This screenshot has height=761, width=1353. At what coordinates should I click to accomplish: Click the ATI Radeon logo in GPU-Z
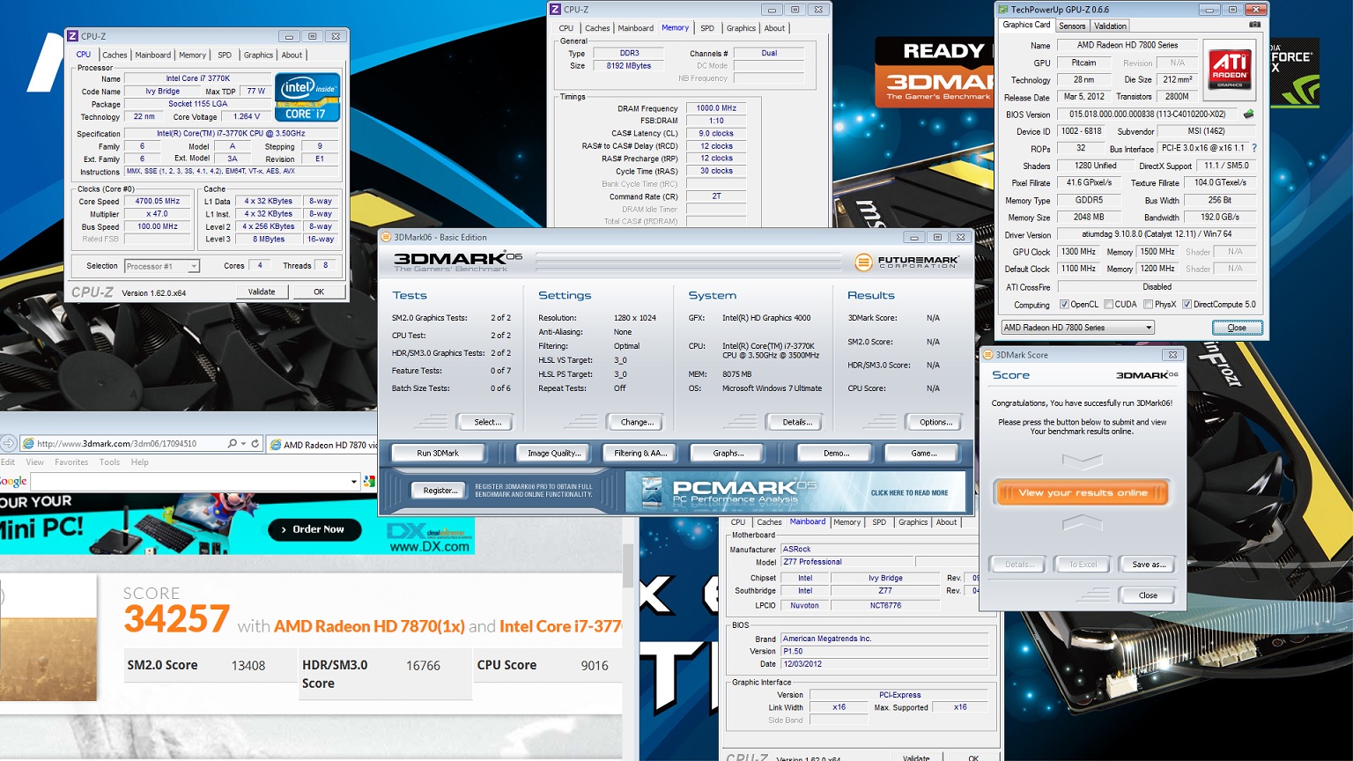[x=1230, y=70]
